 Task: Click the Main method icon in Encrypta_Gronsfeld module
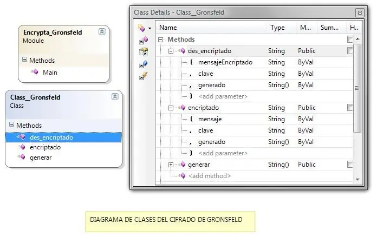35,72
